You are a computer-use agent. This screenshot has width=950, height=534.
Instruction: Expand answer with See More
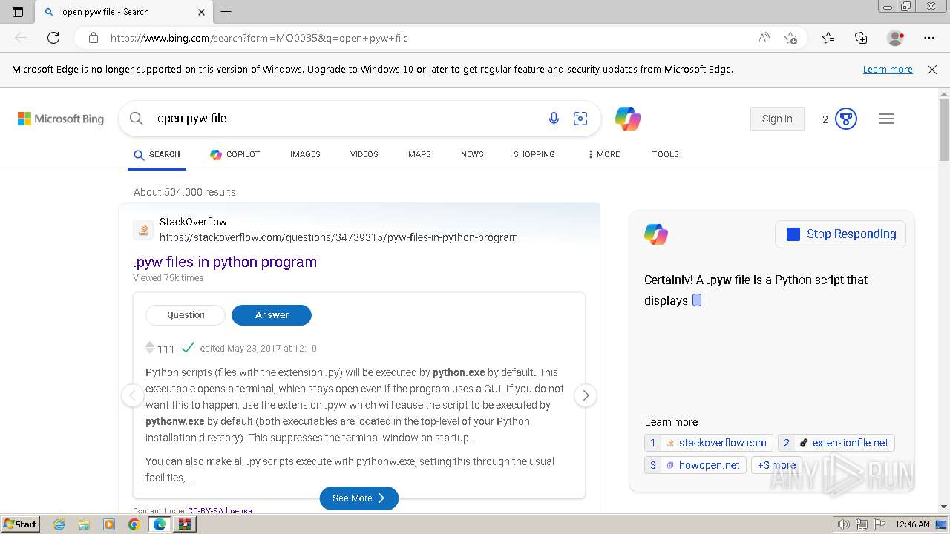point(359,498)
